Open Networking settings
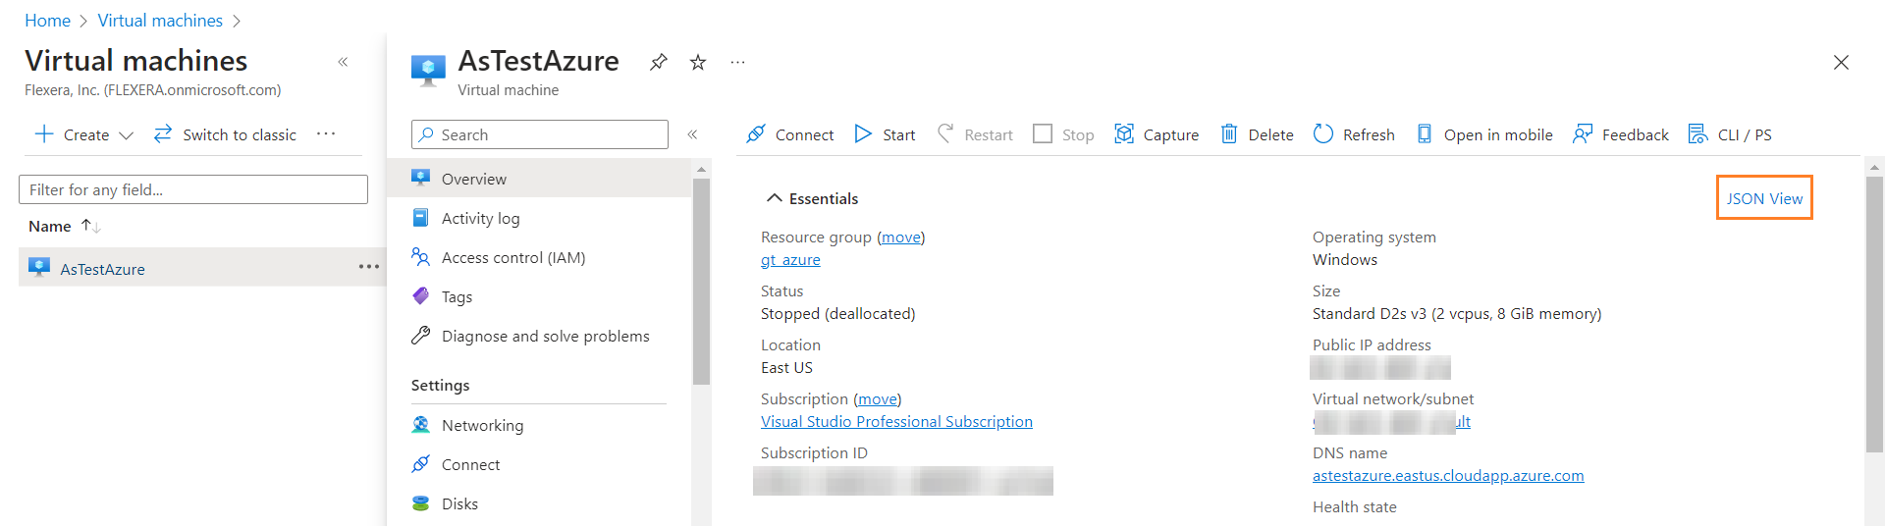 [x=482, y=425]
